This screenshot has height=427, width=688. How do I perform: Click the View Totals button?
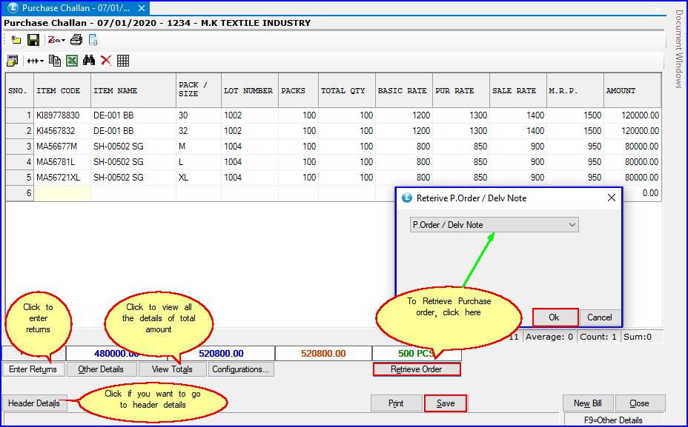click(x=172, y=369)
